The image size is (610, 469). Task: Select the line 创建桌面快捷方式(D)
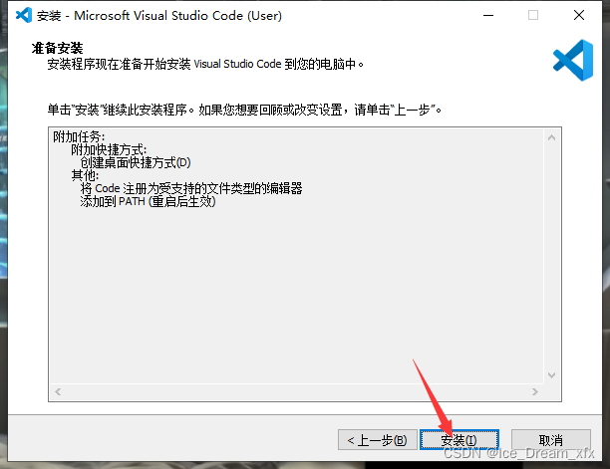pyautogui.click(x=136, y=162)
